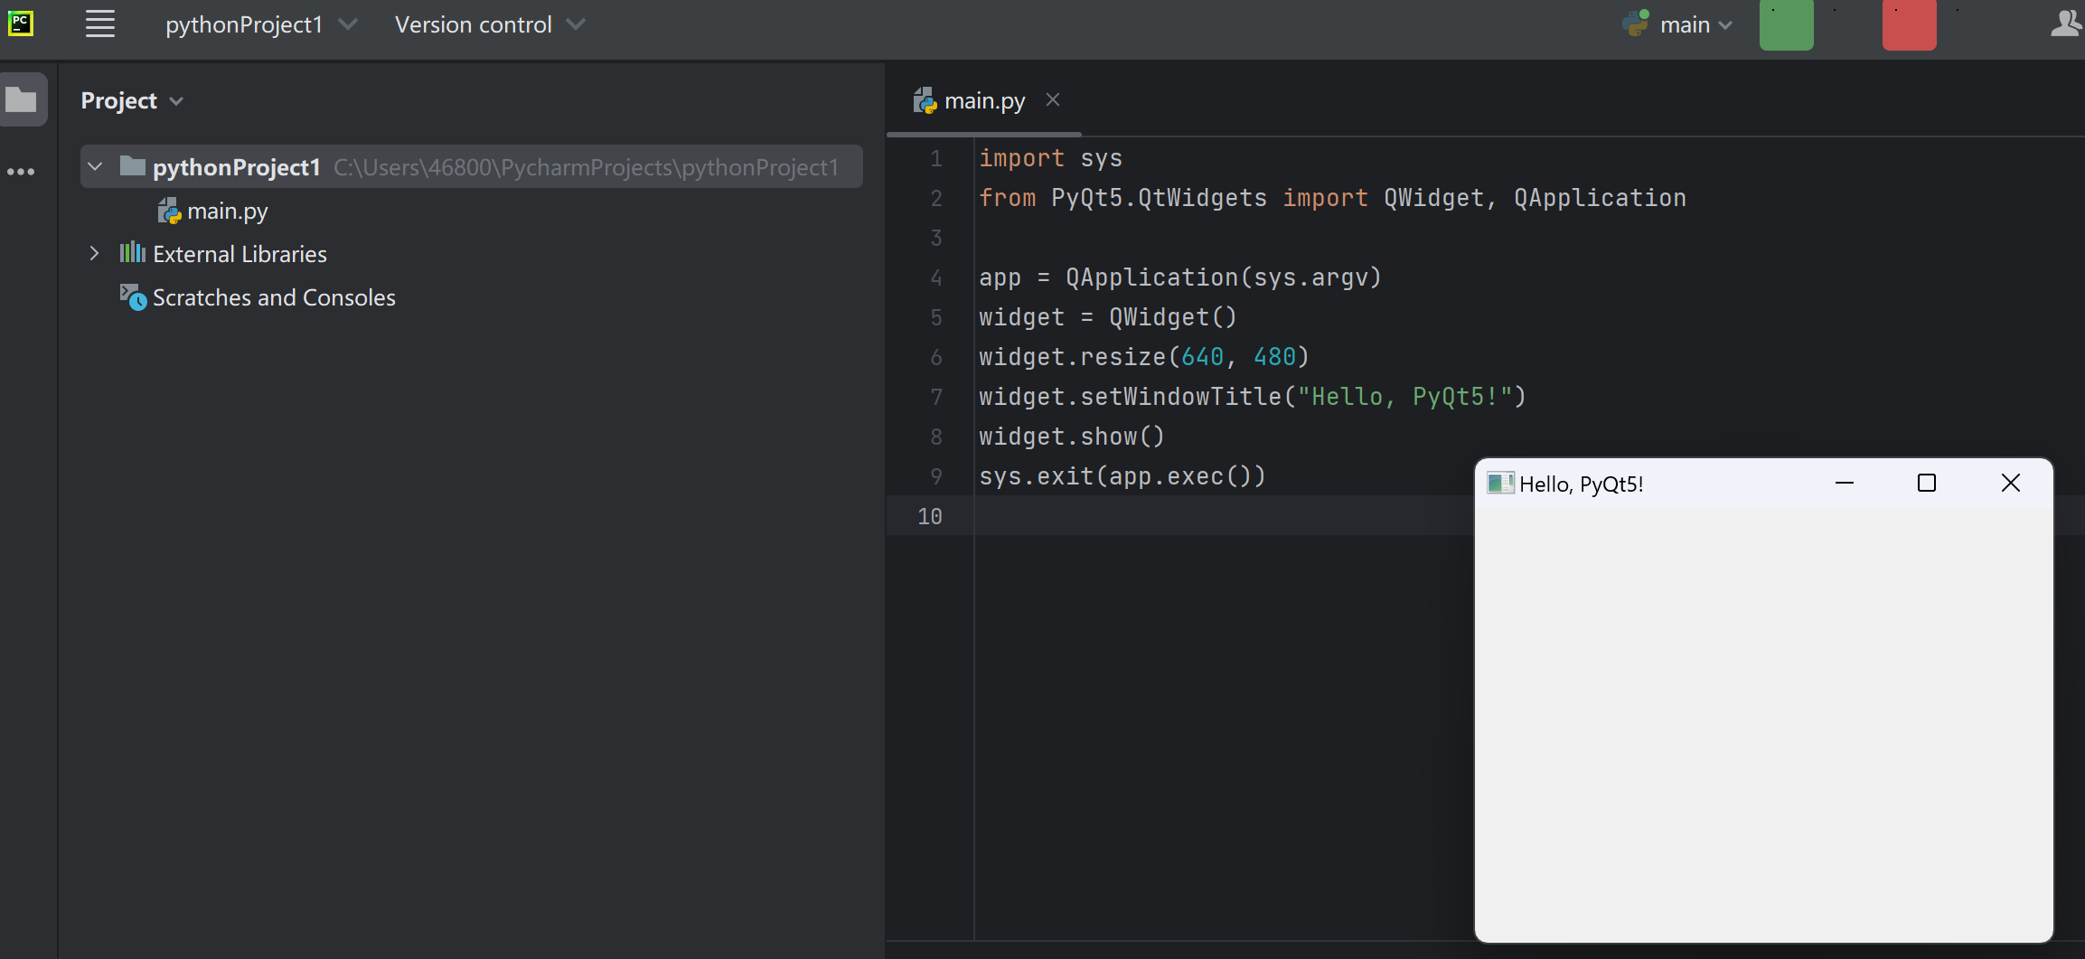Image resolution: width=2085 pixels, height=959 pixels.
Task: Open the pythonProject1 project dropdown
Action: click(260, 25)
